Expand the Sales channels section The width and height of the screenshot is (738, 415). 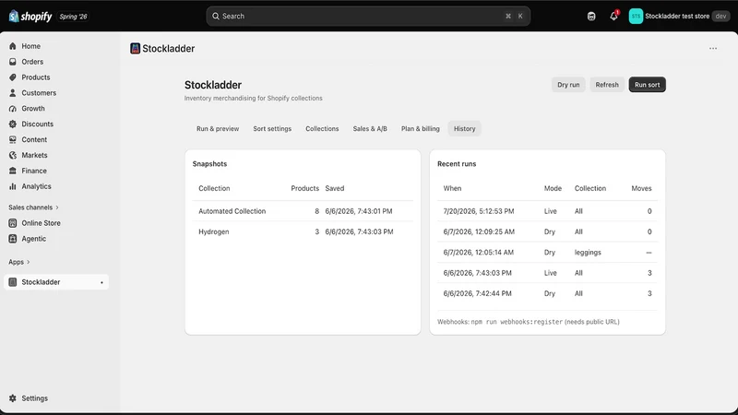pyautogui.click(x=33, y=207)
